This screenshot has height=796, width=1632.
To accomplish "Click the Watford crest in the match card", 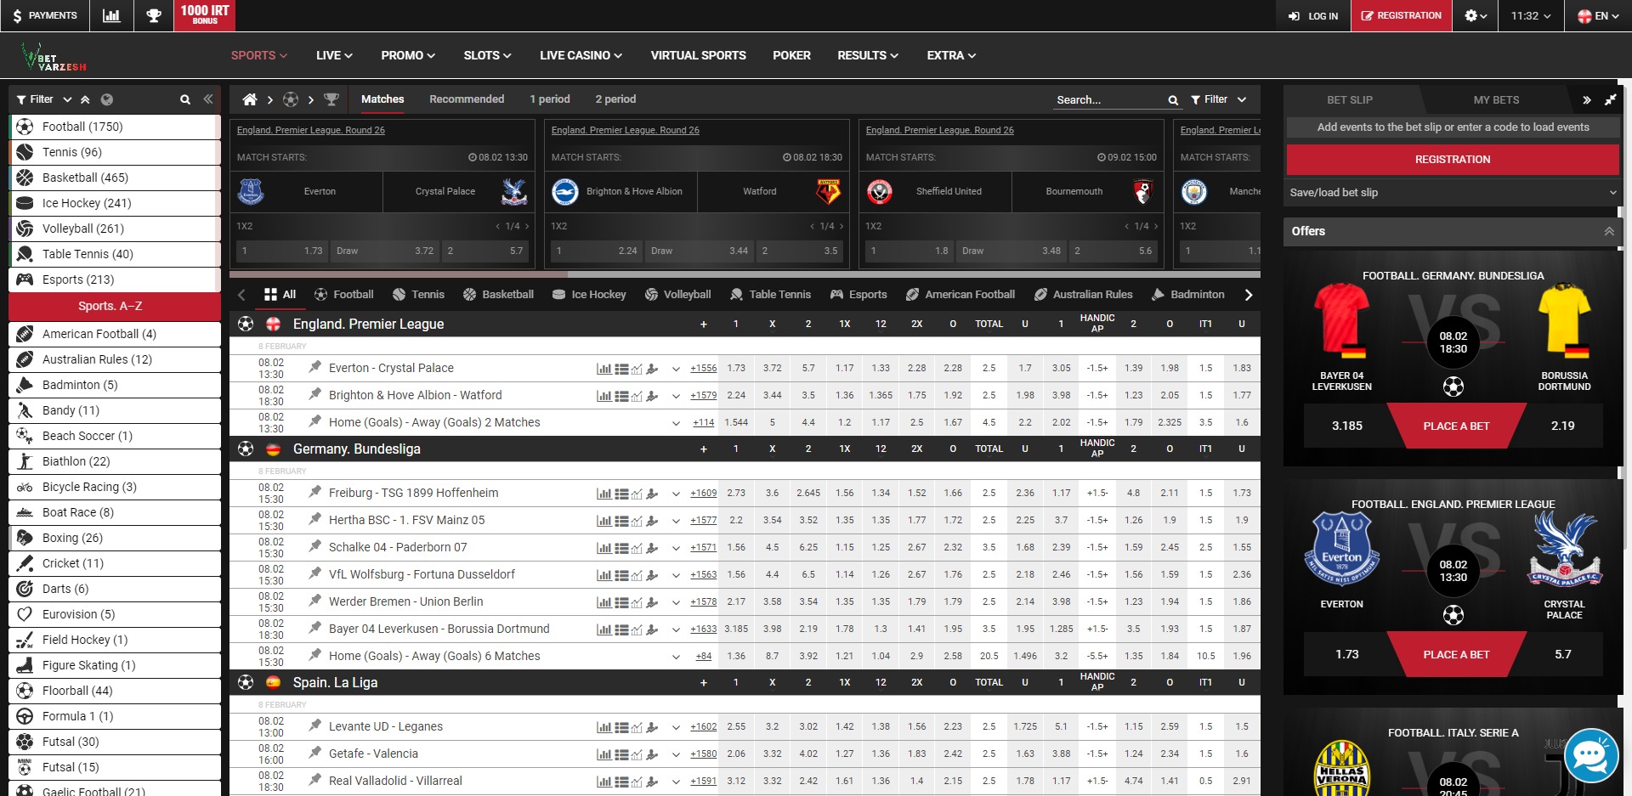I will point(829,191).
